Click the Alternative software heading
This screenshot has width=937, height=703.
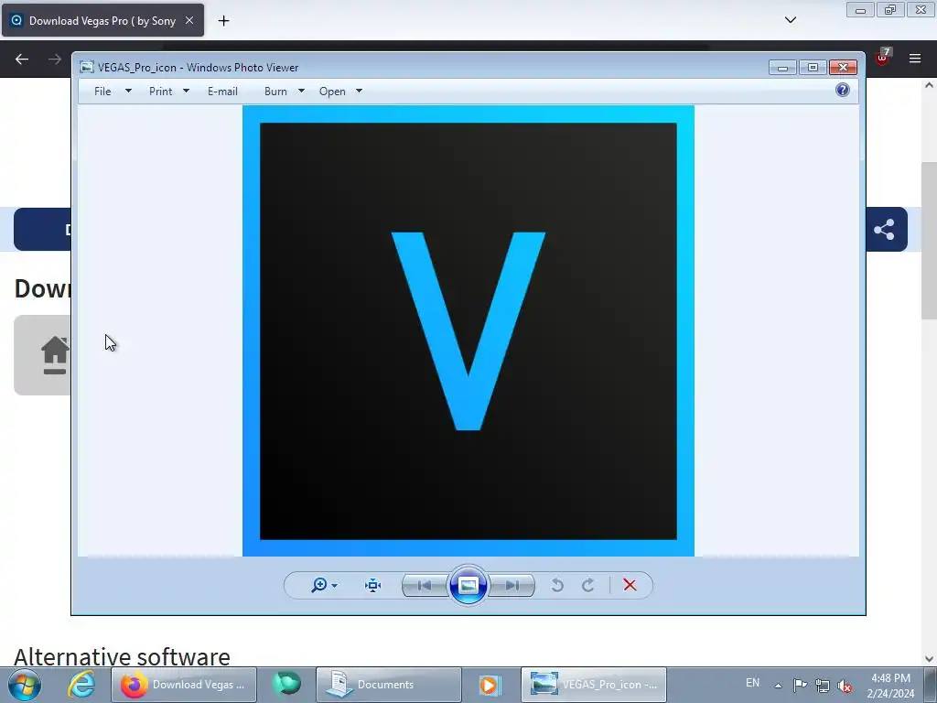(x=122, y=656)
